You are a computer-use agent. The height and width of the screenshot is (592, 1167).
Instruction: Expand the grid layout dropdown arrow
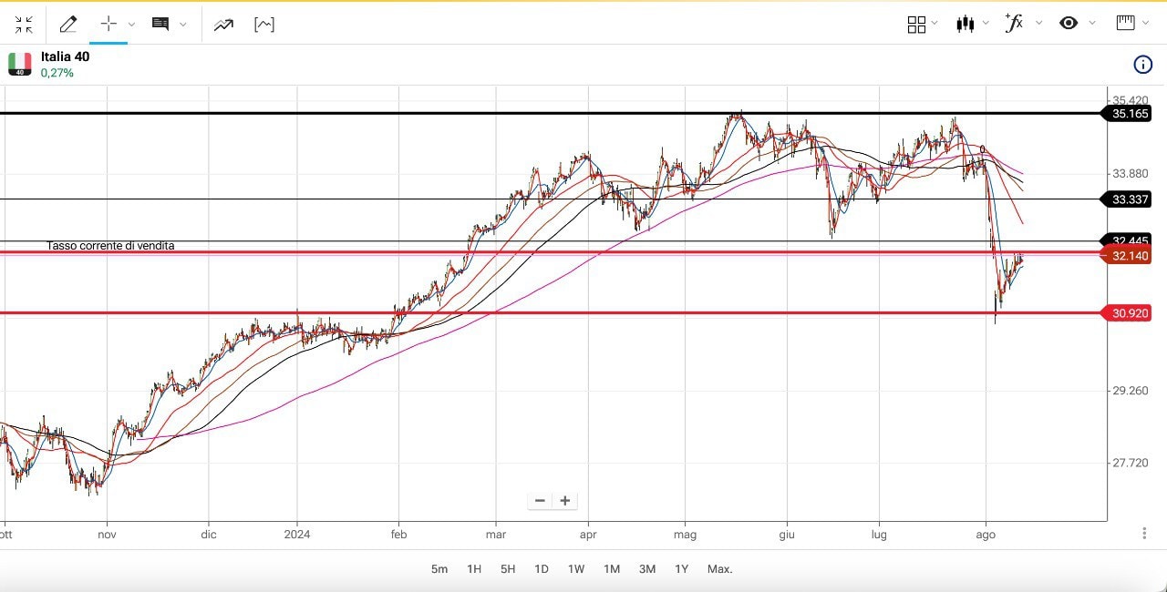[935, 25]
